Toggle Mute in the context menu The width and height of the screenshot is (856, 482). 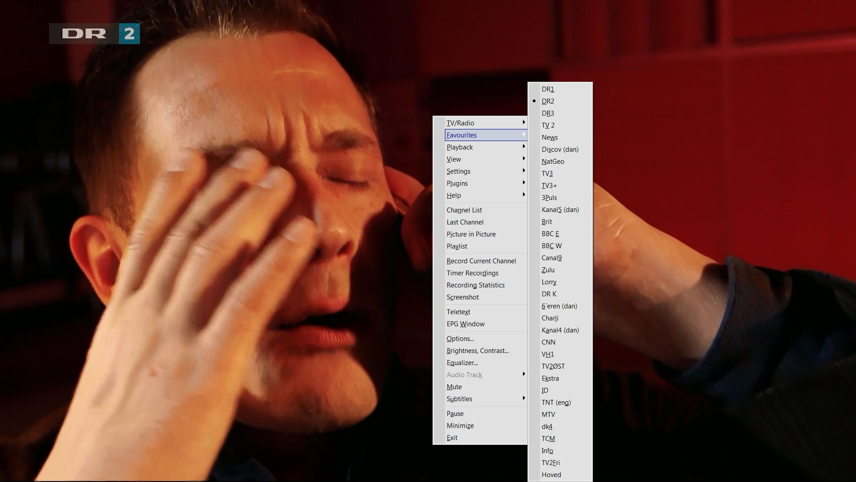tap(454, 387)
